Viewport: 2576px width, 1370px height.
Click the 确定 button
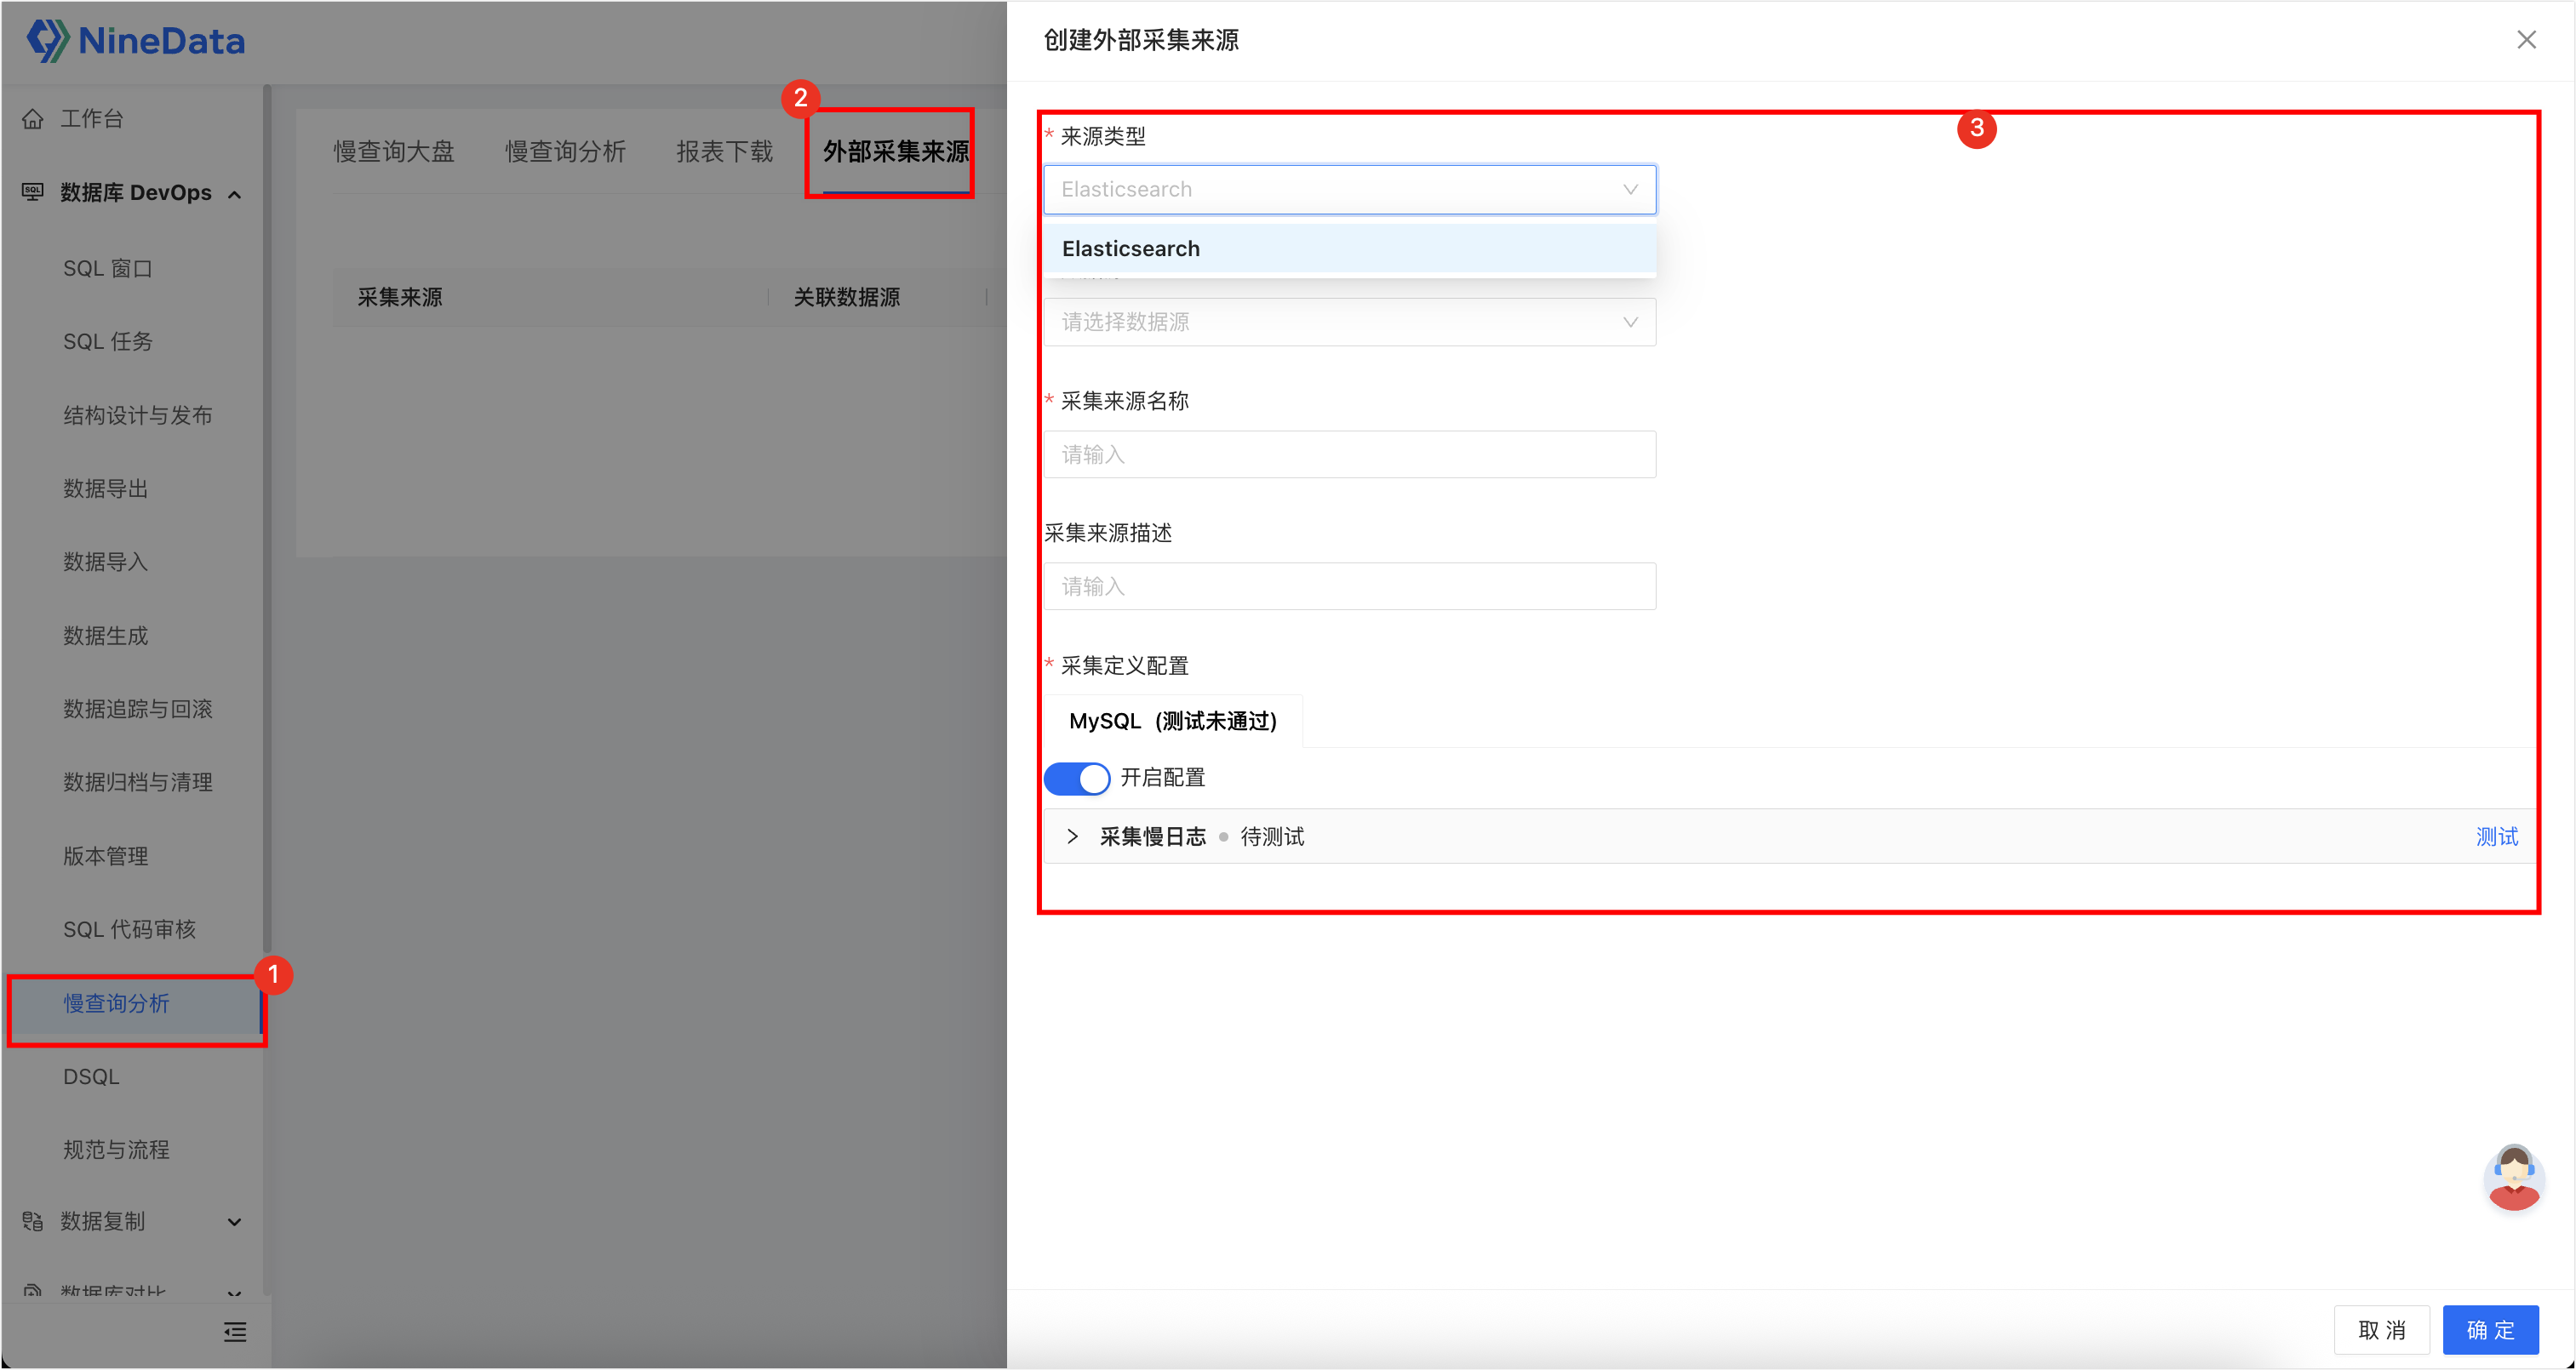point(2490,1330)
